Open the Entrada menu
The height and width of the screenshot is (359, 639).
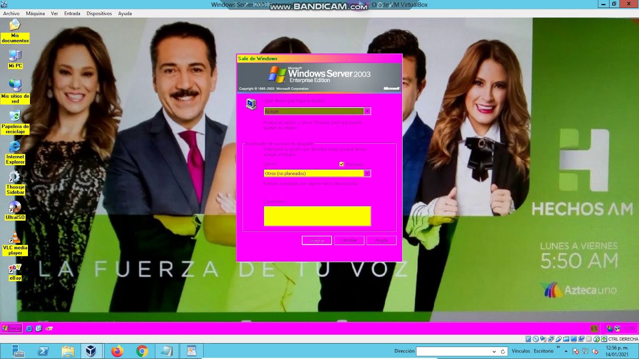coord(72,13)
